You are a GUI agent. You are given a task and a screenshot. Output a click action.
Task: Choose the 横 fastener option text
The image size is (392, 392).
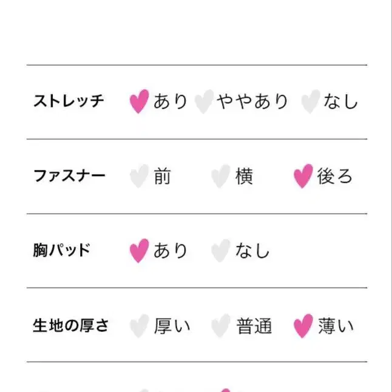coord(244,177)
